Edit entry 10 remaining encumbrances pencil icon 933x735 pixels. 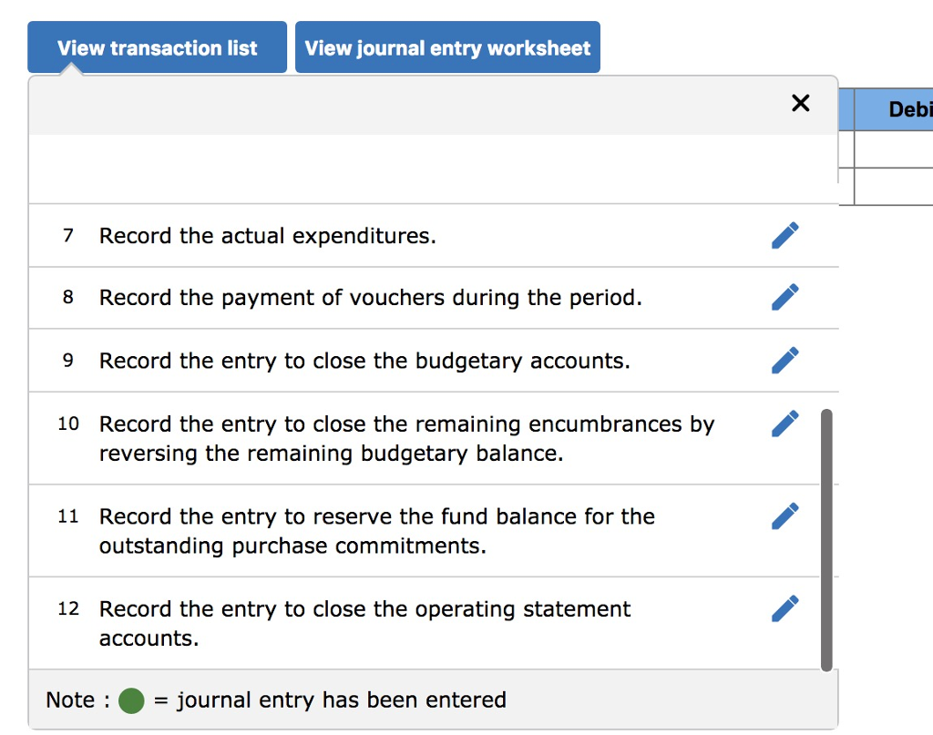click(784, 424)
